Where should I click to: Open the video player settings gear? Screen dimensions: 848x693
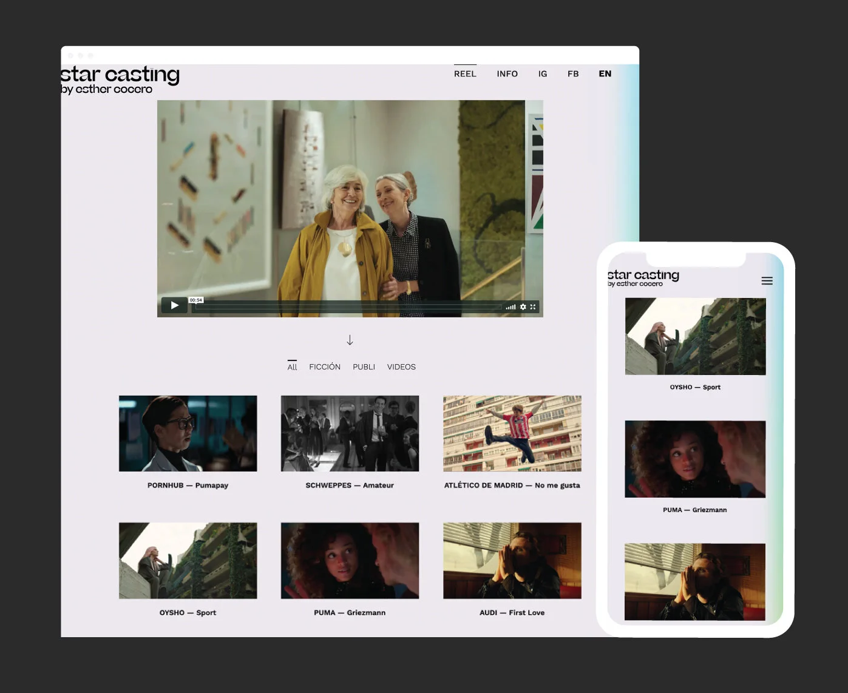tap(523, 307)
